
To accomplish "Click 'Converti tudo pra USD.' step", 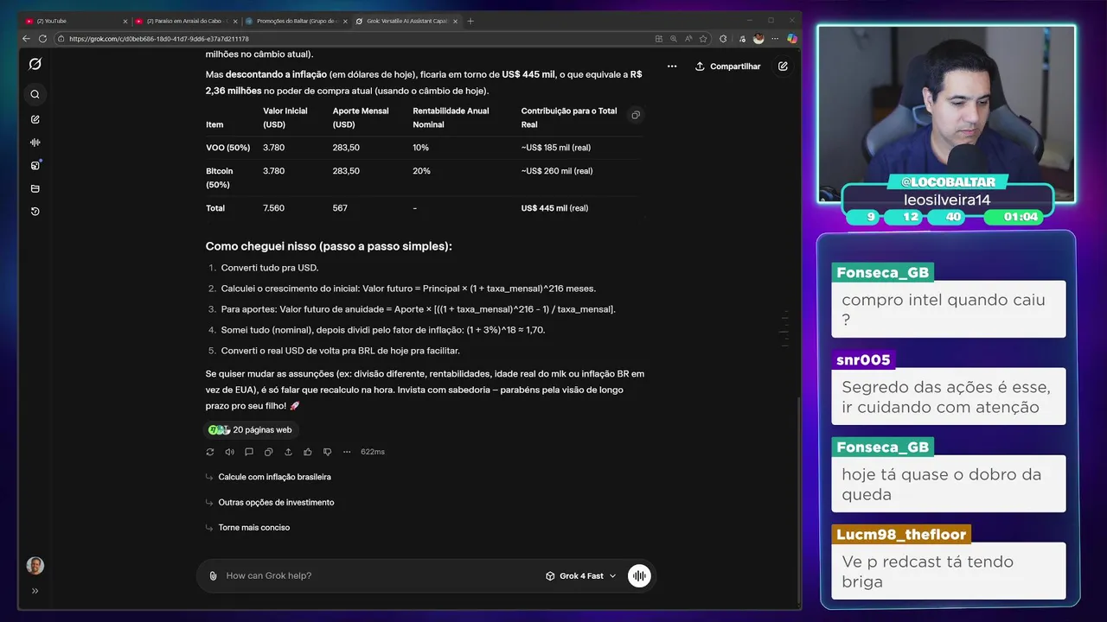I will [270, 268].
